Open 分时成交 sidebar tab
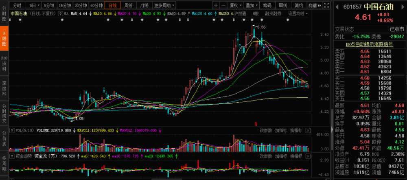Screen dimensions: 407x180 pyautogui.click(x=4, y=114)
